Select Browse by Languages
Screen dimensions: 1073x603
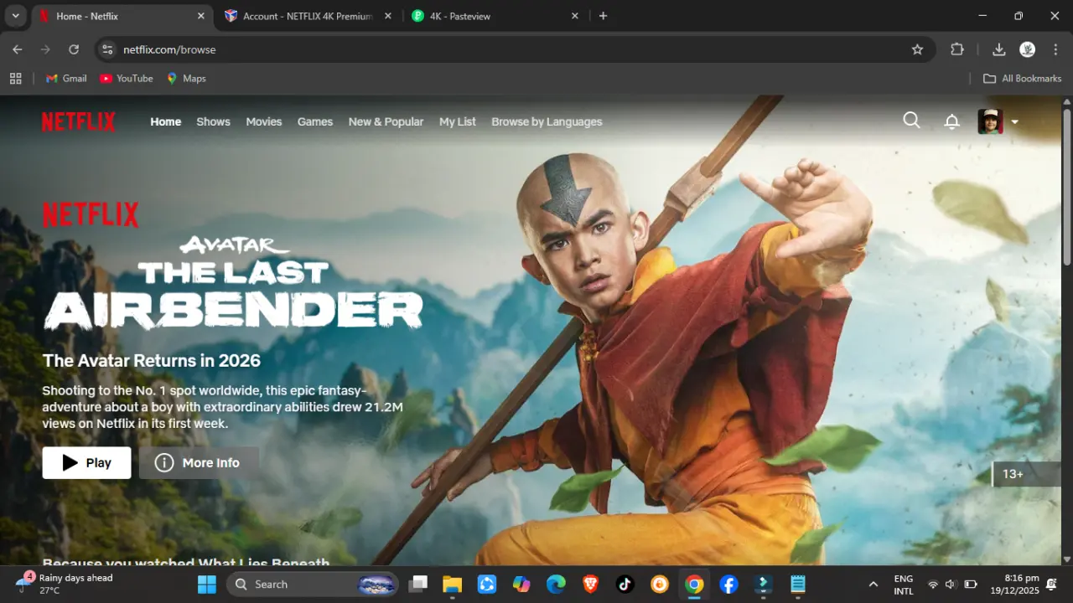[x=547, y=121]
